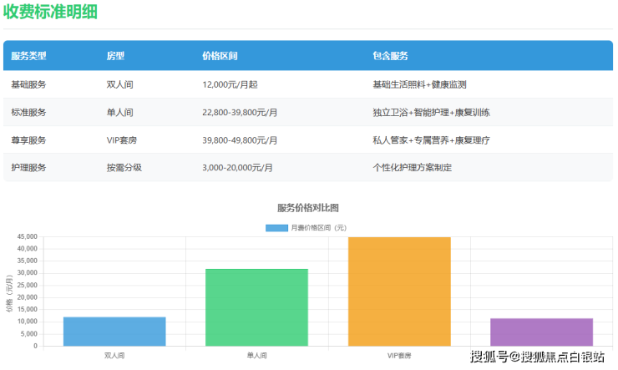The image size is (618, 370).
Task: Select the 基础服务 row label
Action: point(29,84)
